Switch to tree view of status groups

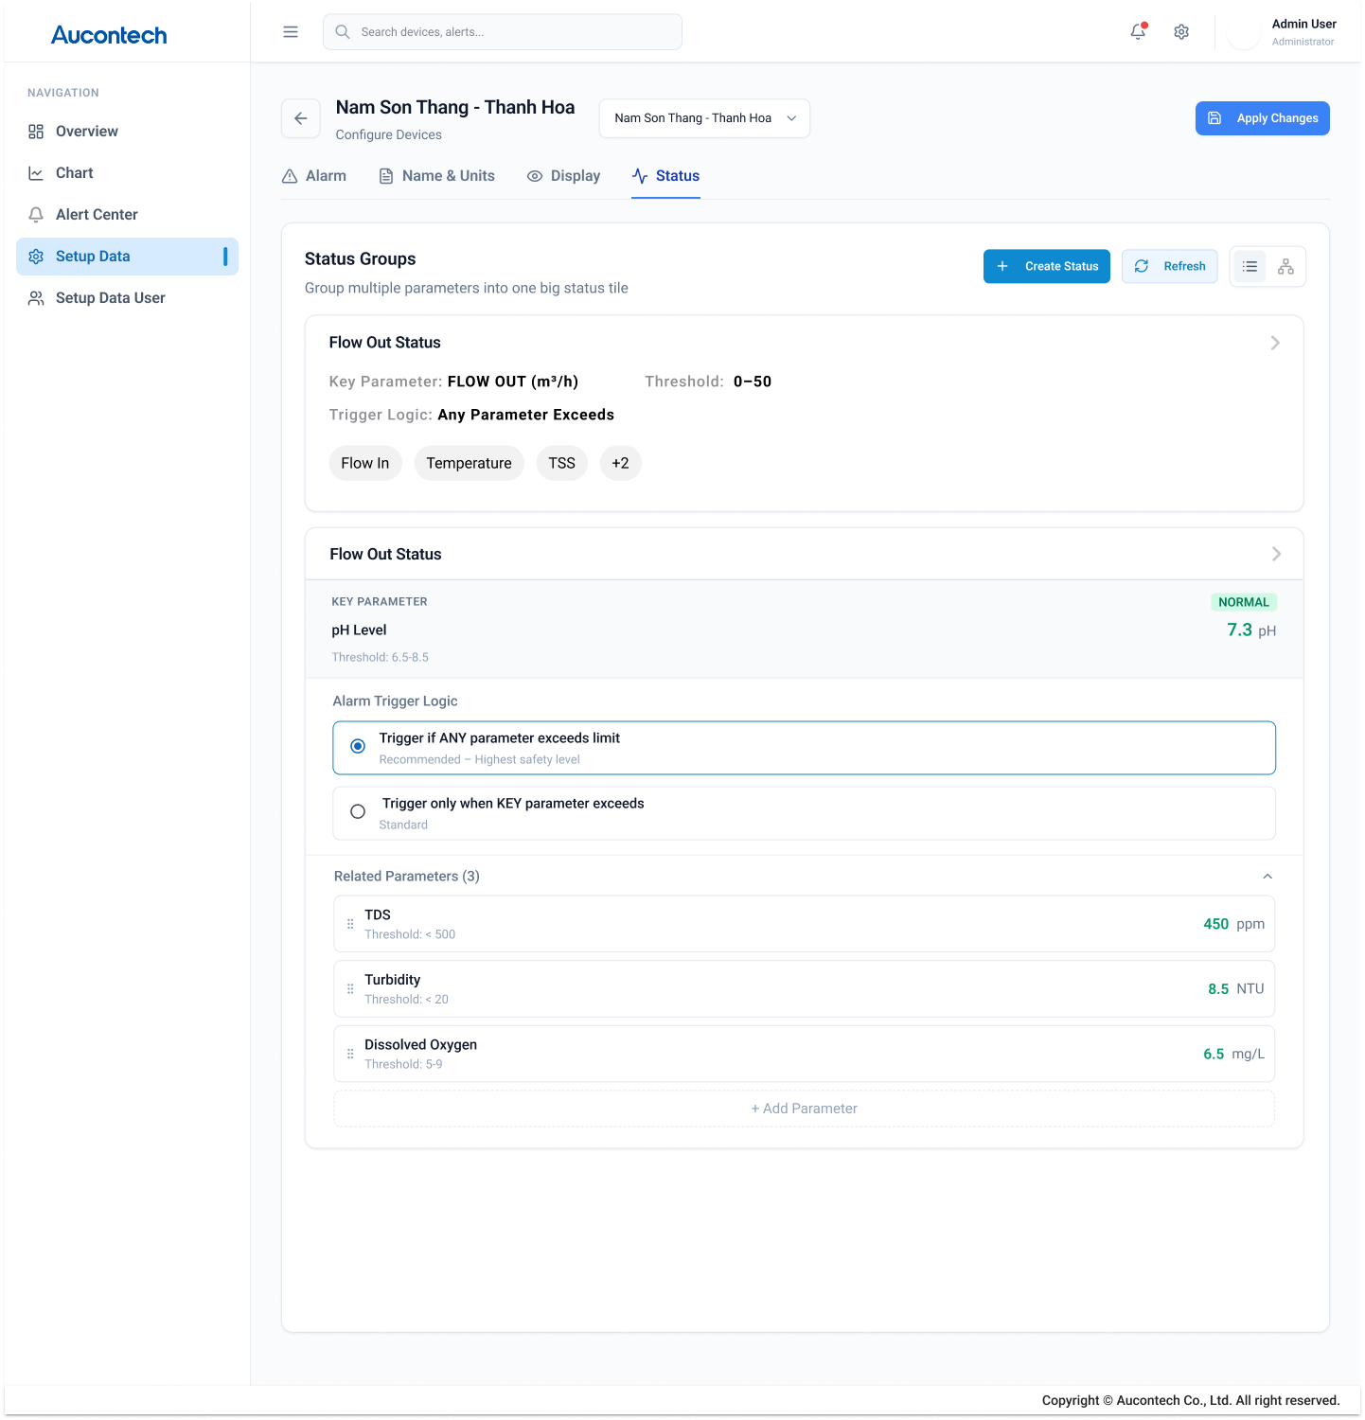pos(1285,266)
